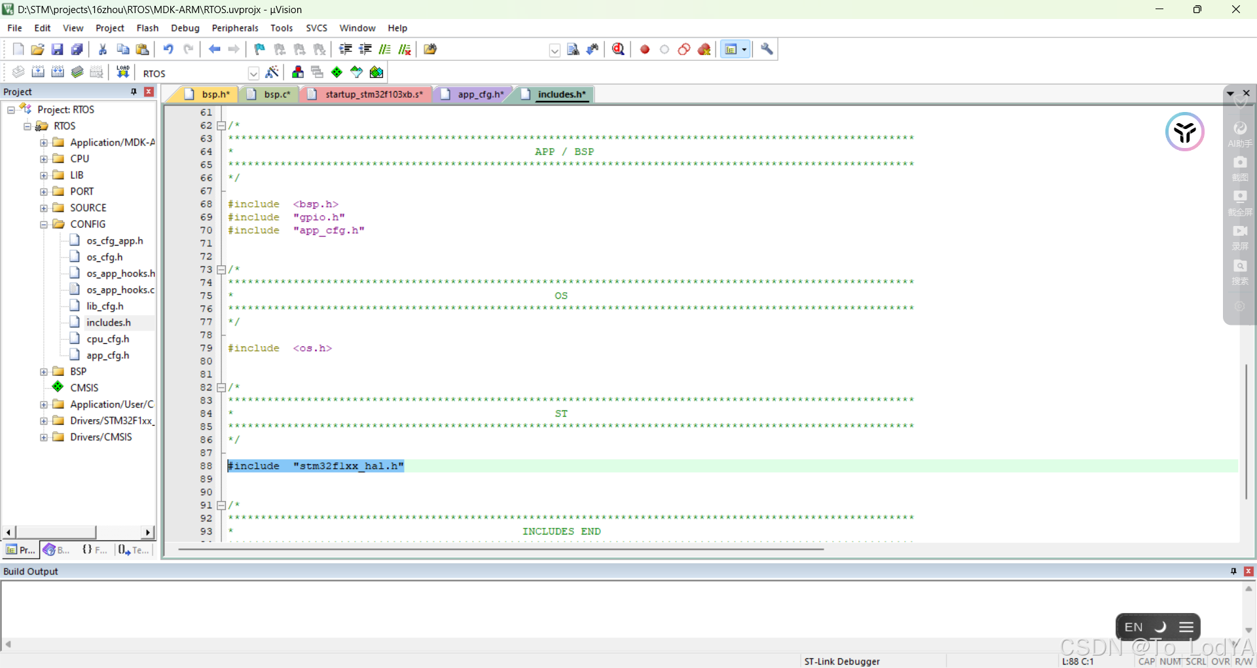
Task: Uncomment selection icon
Action: 405,49
